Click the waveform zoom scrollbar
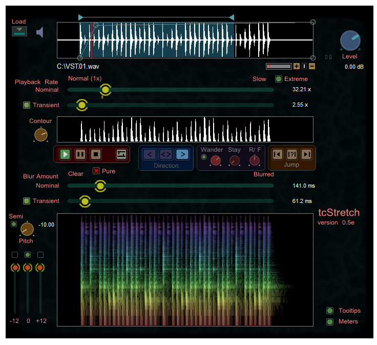 pyautogui.click(x=279, y=66)
